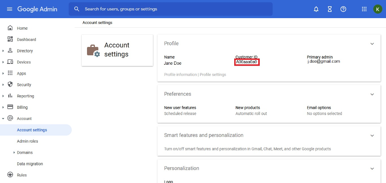Open the help question mark icon
This screenshot has width=386, height=183.
[343, 9]
